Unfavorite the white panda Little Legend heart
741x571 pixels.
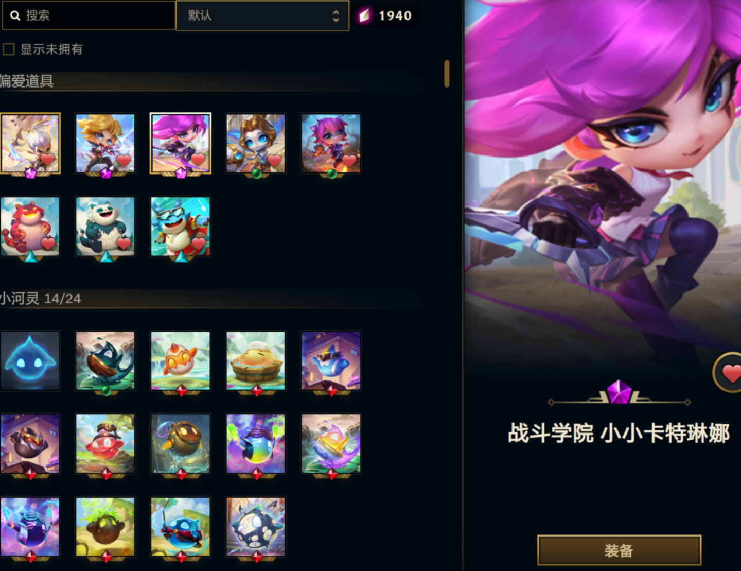pos(123,243)
